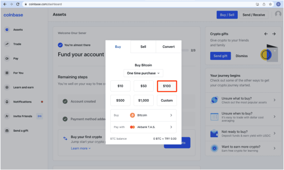The image size is (284, 170).
Task: Open the Unsure what to buy chevron
Action: [x=275, y=100]
